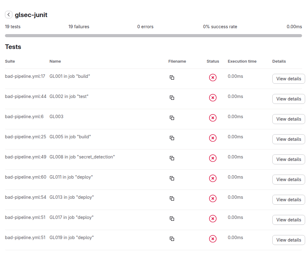Click the Filename column header
This screenshot has width=307, height=258.
pos(177,61)
